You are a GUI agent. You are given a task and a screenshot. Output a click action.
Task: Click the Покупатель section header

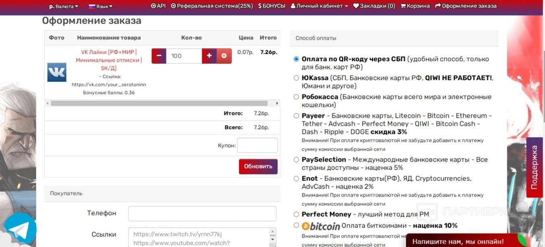tap(162, 193)
